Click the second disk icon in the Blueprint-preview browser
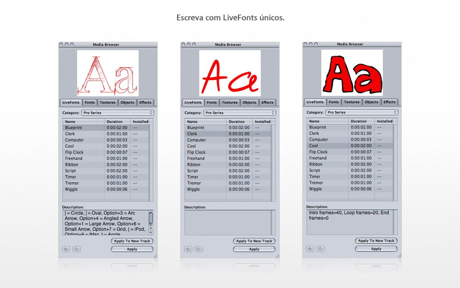Screen dimensions: 460x288 [76, 249]
